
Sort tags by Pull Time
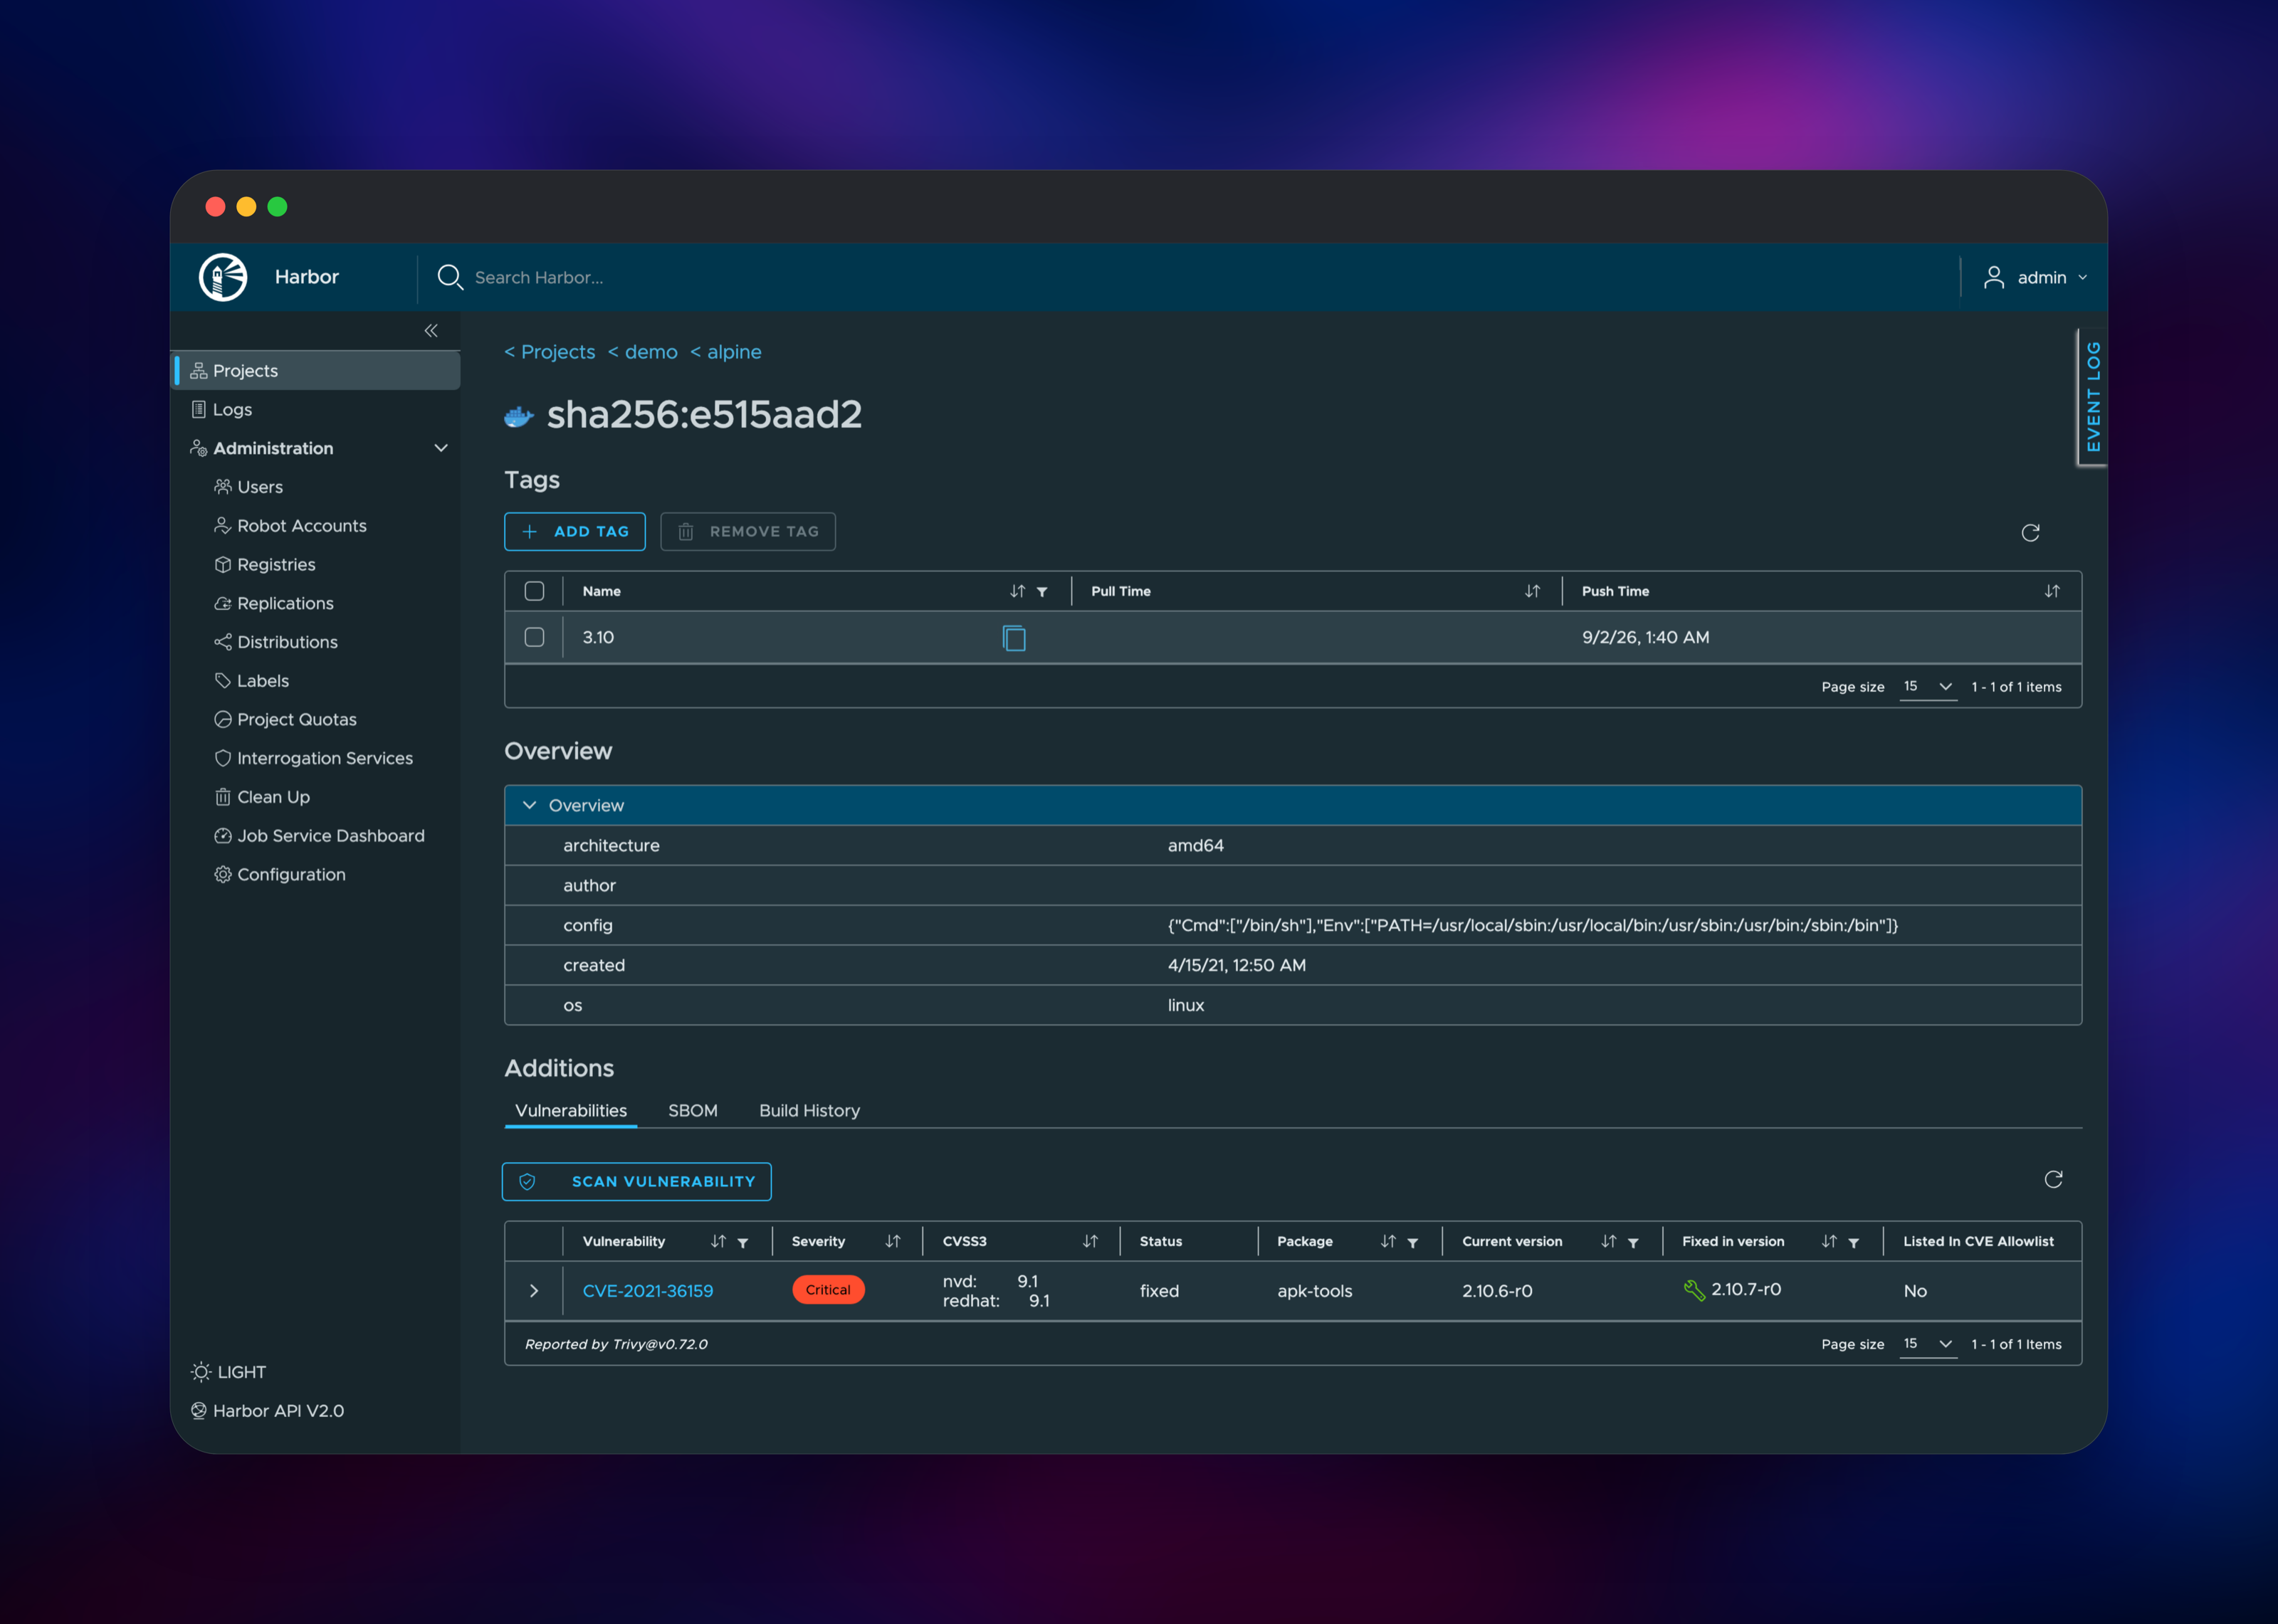pyautogui.click(x=1532, y=592)
